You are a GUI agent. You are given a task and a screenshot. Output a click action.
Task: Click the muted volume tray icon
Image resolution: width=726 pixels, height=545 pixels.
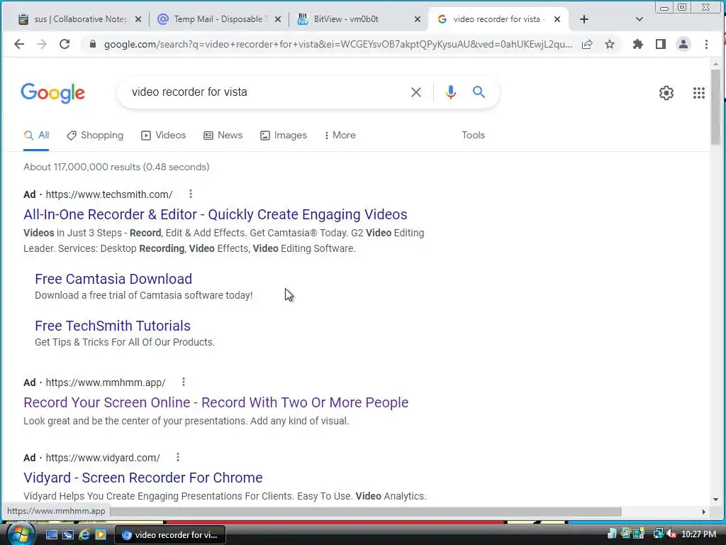[x=671, y=534]
